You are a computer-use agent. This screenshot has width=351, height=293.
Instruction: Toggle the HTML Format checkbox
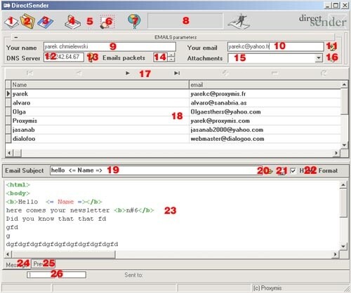(293, 171)
